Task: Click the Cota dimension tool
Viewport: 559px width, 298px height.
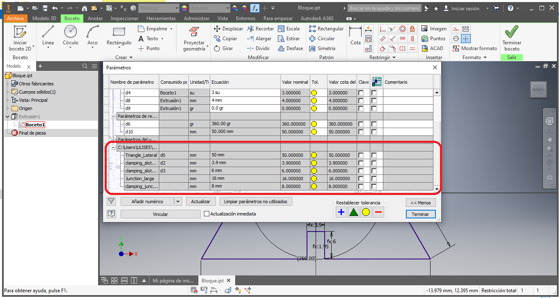Action: click(355, 35)
